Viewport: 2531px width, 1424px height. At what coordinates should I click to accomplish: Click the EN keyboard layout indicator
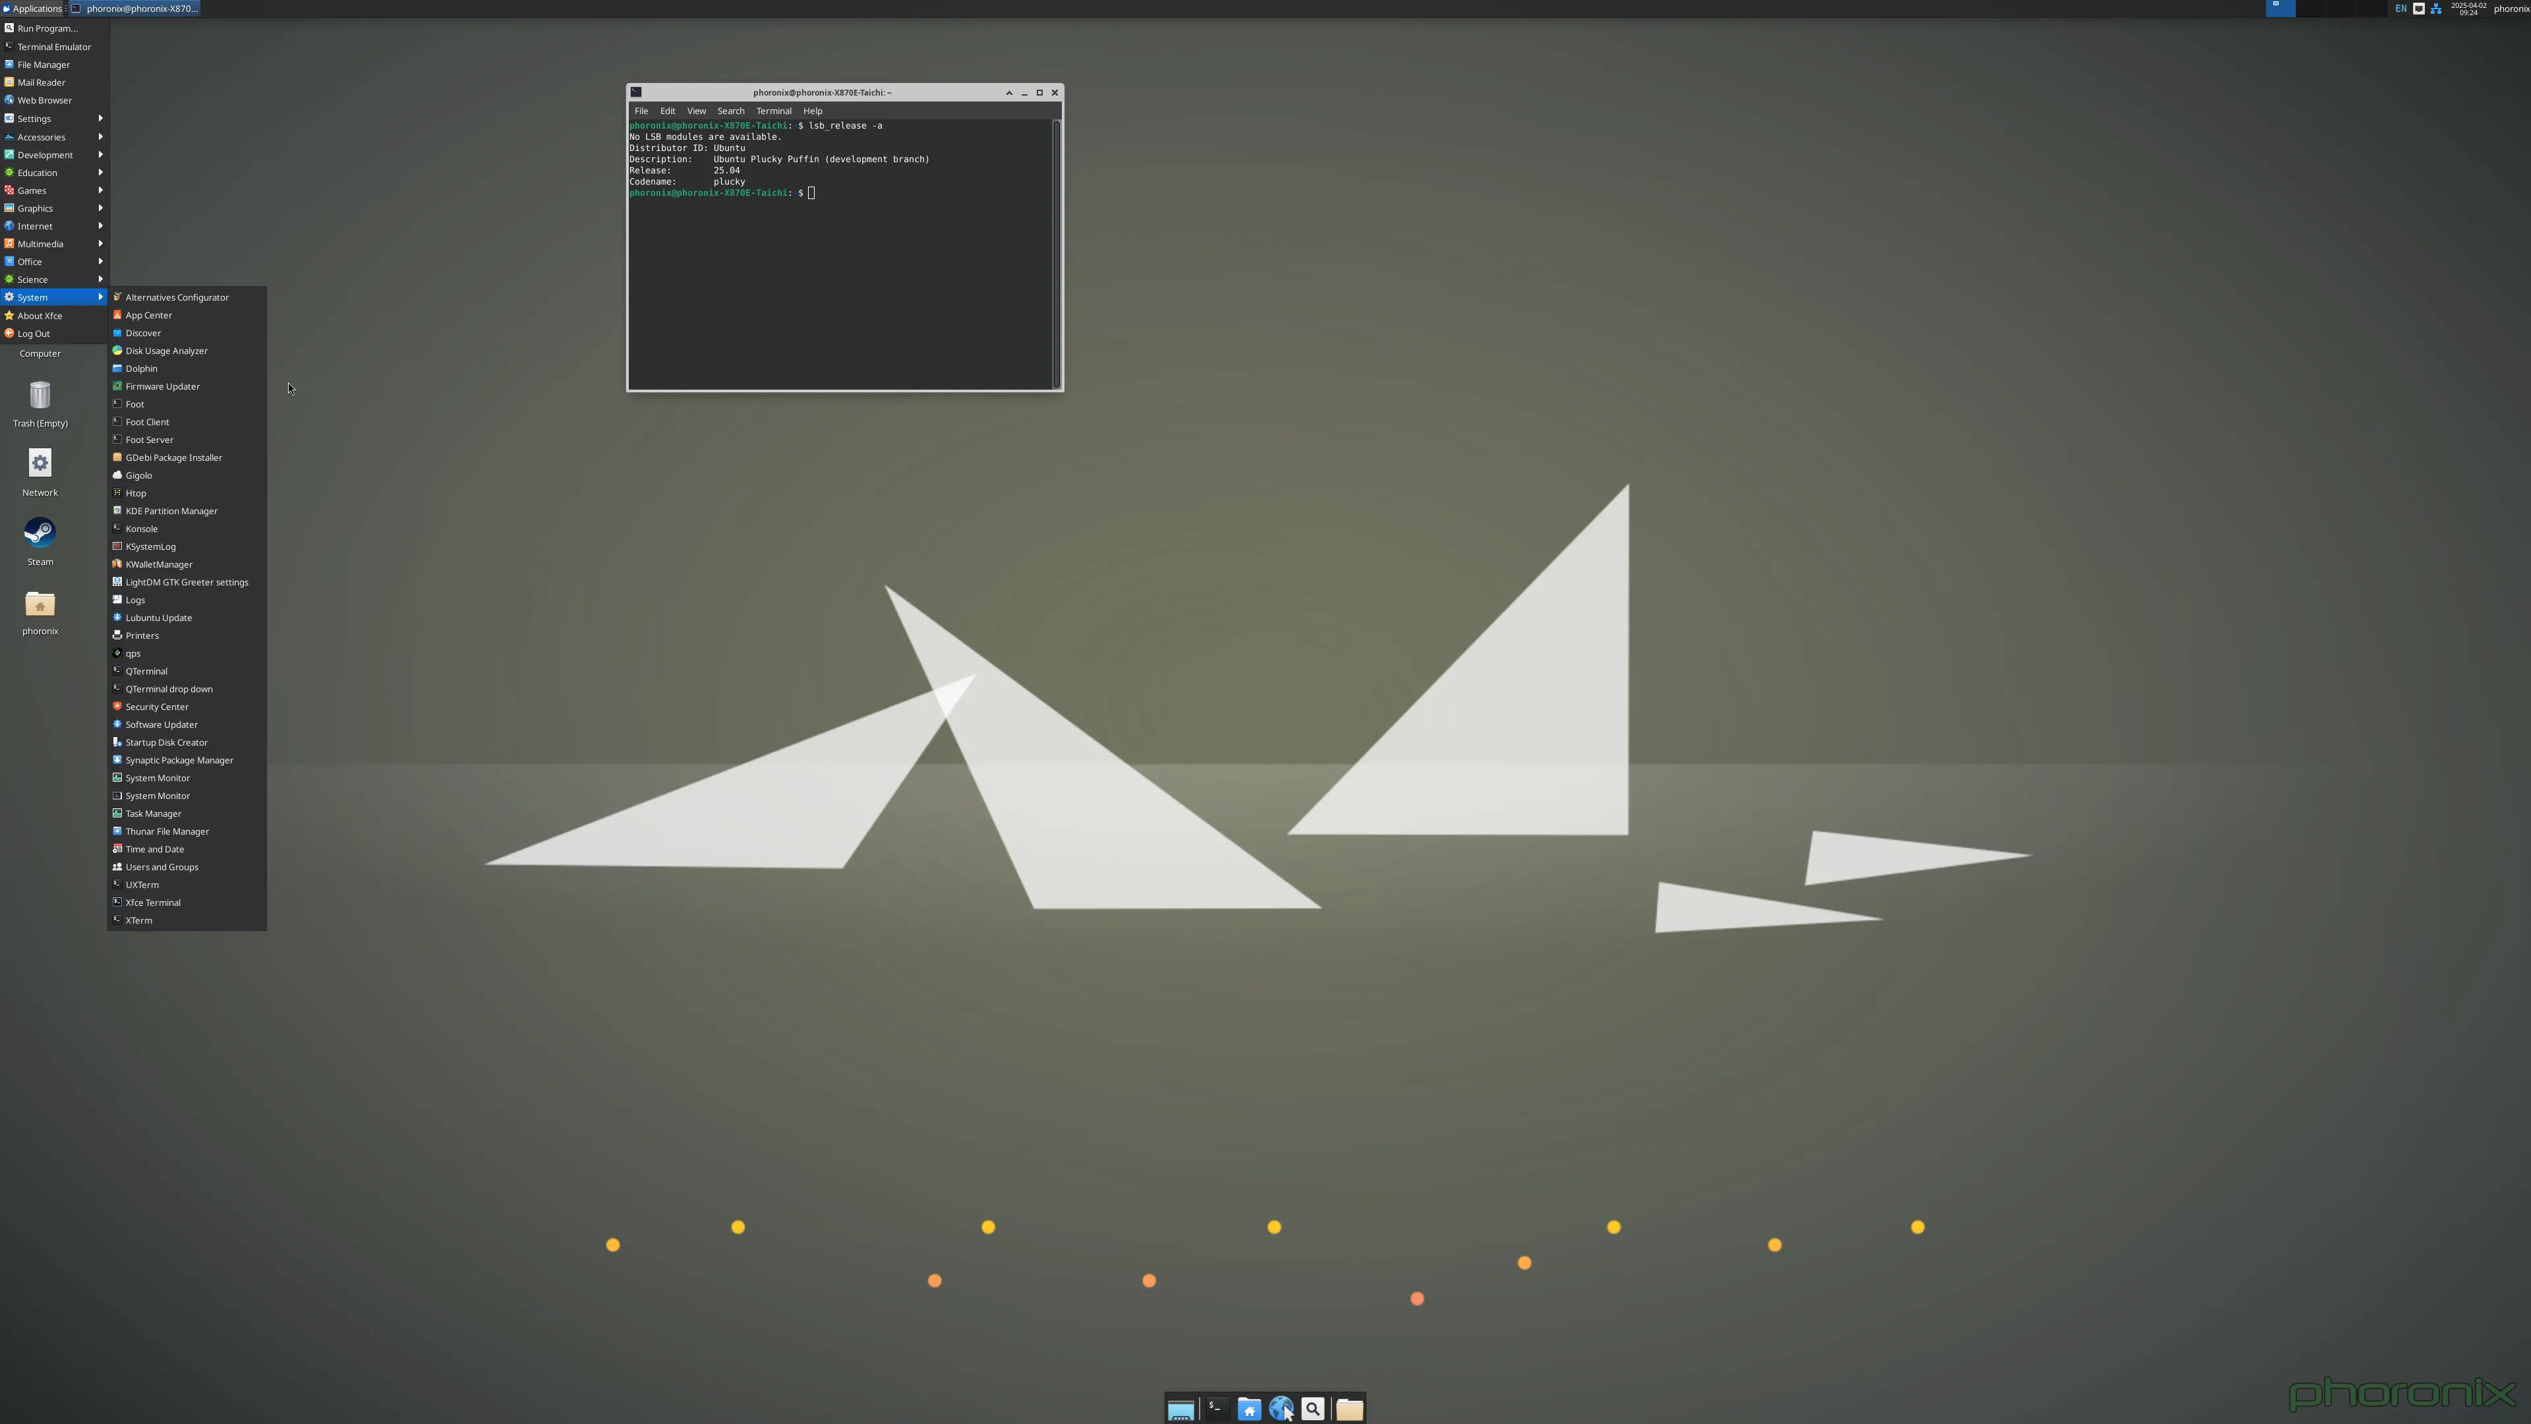point(2400,8)
